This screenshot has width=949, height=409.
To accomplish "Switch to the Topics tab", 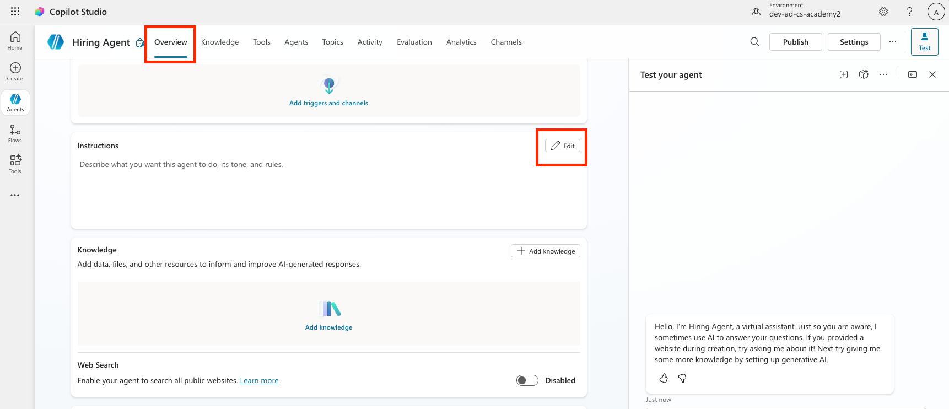I will tap(332, 42).
